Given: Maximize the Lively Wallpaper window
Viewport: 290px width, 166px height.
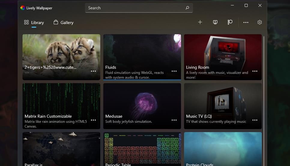Looking at the screenshot, I should pyautogui.click(x=246, y=5).
